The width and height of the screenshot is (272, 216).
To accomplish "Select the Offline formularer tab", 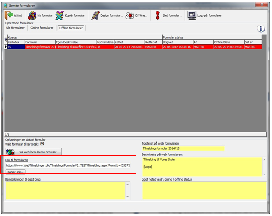I will point(71,28).
